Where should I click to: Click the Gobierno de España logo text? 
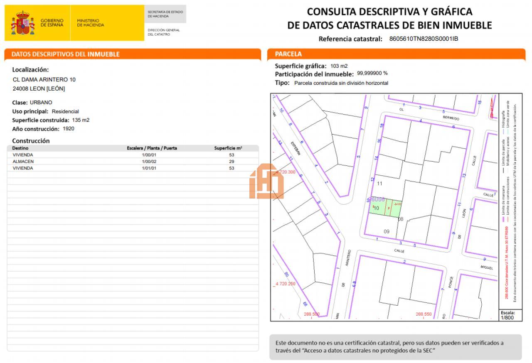click(52, 23)
